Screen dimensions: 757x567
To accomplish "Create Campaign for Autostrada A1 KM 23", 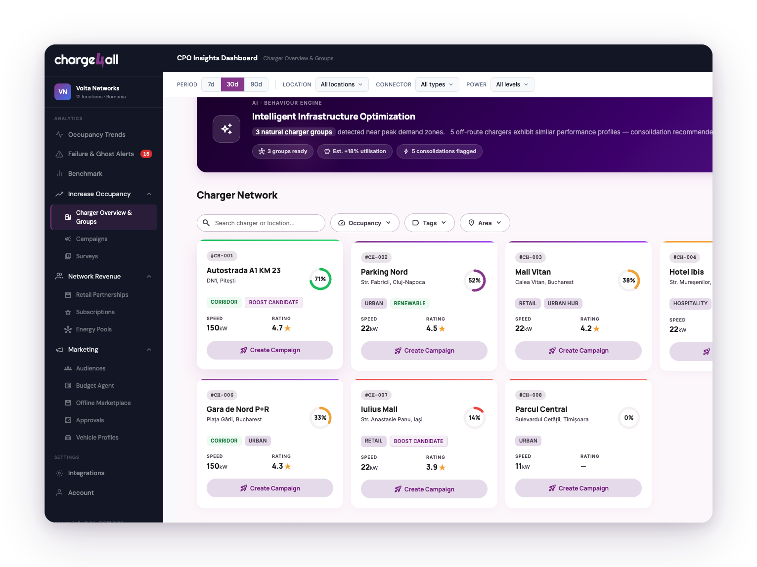I will [x=270, y=350].
